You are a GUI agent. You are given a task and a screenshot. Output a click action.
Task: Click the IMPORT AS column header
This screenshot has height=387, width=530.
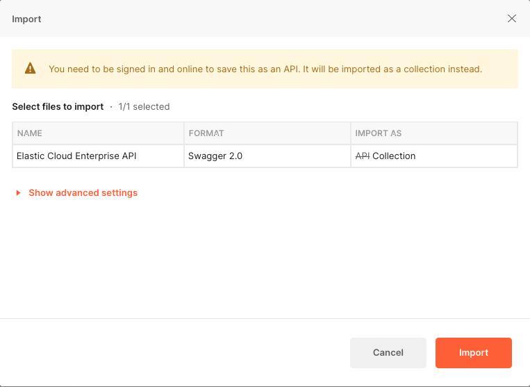pos(378,133)
